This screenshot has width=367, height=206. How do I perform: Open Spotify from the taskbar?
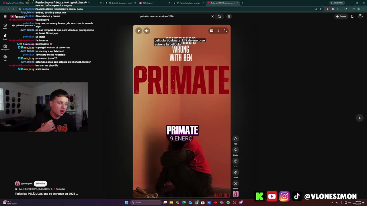point(228,203)
